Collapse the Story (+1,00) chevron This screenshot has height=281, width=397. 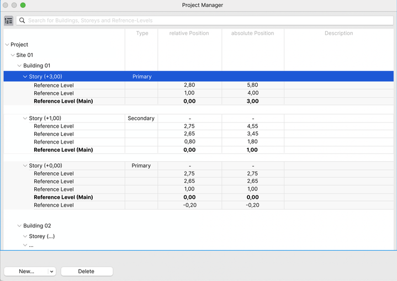(x=25, y=118)
